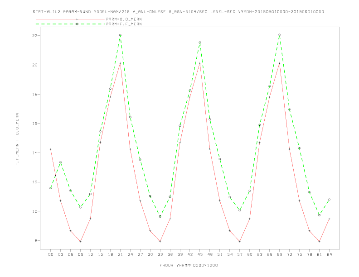Click green circle data point at hour 00
Image resolution: width=359 pixels, height=277 pixels.
point(51,188)
